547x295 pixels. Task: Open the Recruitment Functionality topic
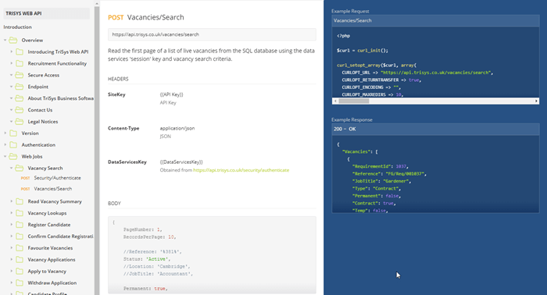click(57, 63)
